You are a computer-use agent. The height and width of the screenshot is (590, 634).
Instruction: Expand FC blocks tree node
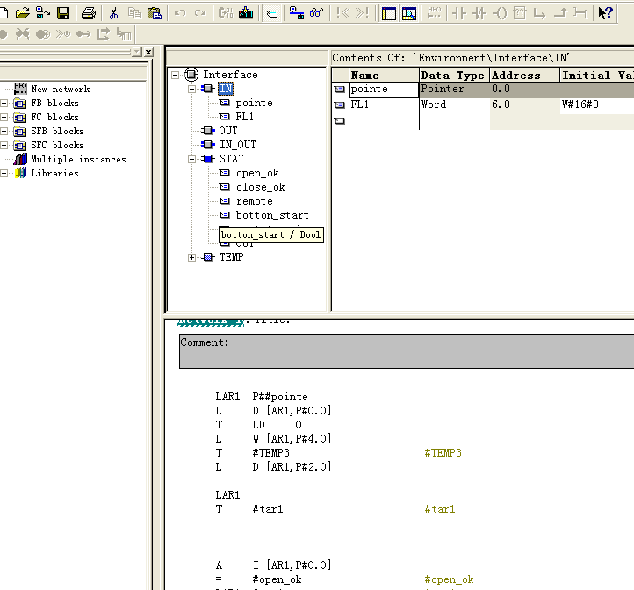pos(4,118)
